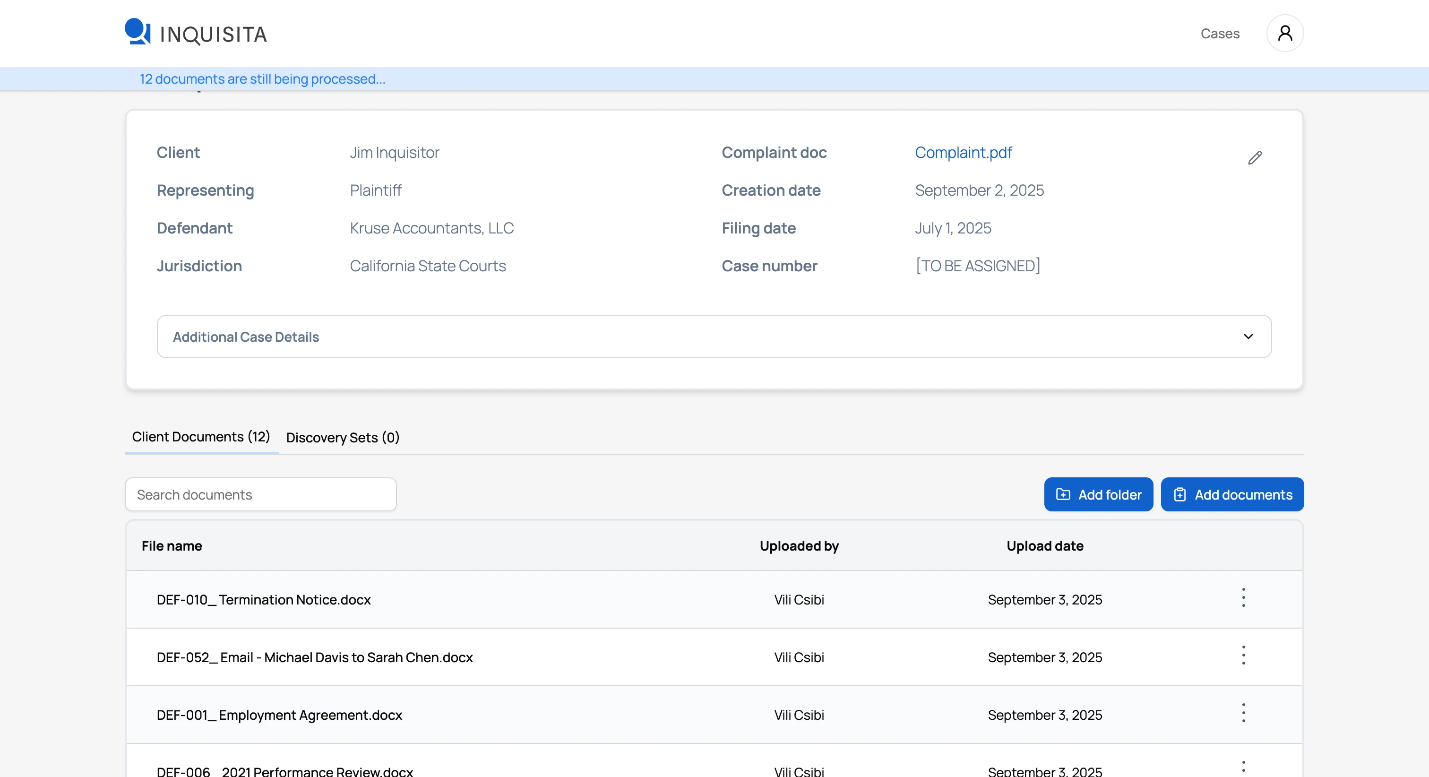
Task: Open DEF-010_Termination Notice.docx file
Action: 264,600
